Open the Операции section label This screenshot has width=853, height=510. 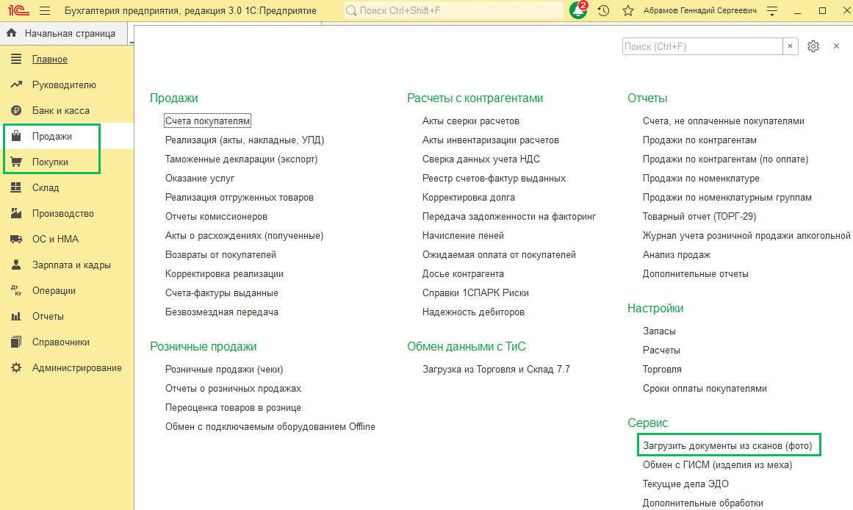(54, 291)
